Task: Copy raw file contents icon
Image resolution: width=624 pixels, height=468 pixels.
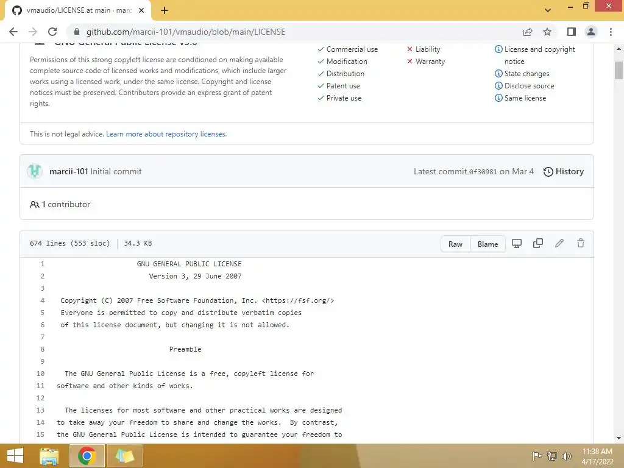Action: point(537,243)
